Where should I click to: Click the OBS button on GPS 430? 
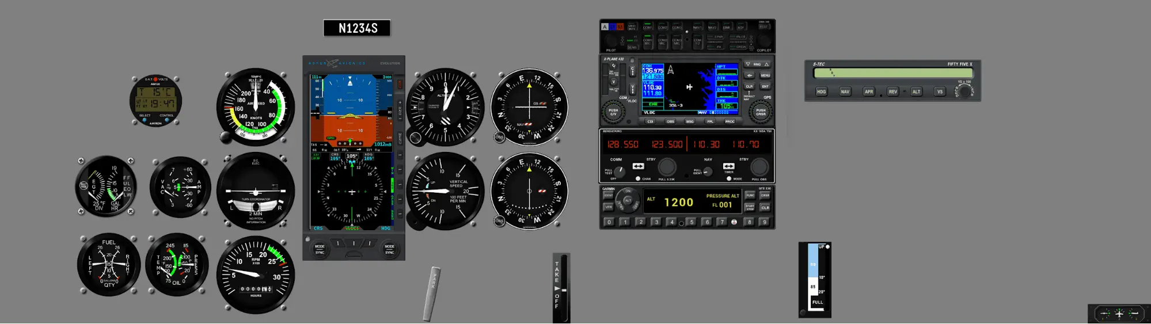670,121
